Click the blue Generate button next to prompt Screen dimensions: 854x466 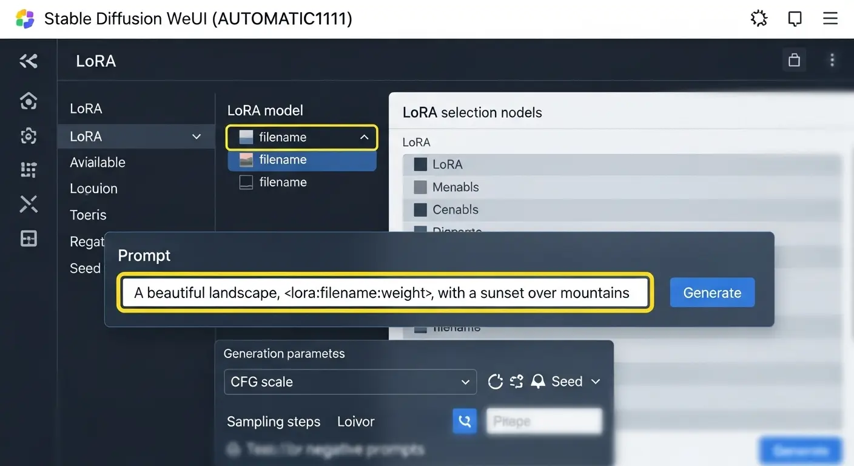pyautogui.click(x=712, y=292)
